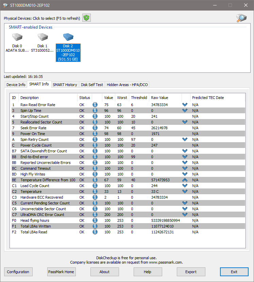254x282 pixels.
Task: Click the 33 C temperature raw value
Action: click(155, 192)
